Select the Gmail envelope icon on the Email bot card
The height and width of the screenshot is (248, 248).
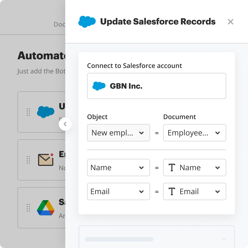(x=46, y=160)
